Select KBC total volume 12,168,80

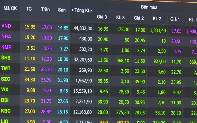[83, 112]
